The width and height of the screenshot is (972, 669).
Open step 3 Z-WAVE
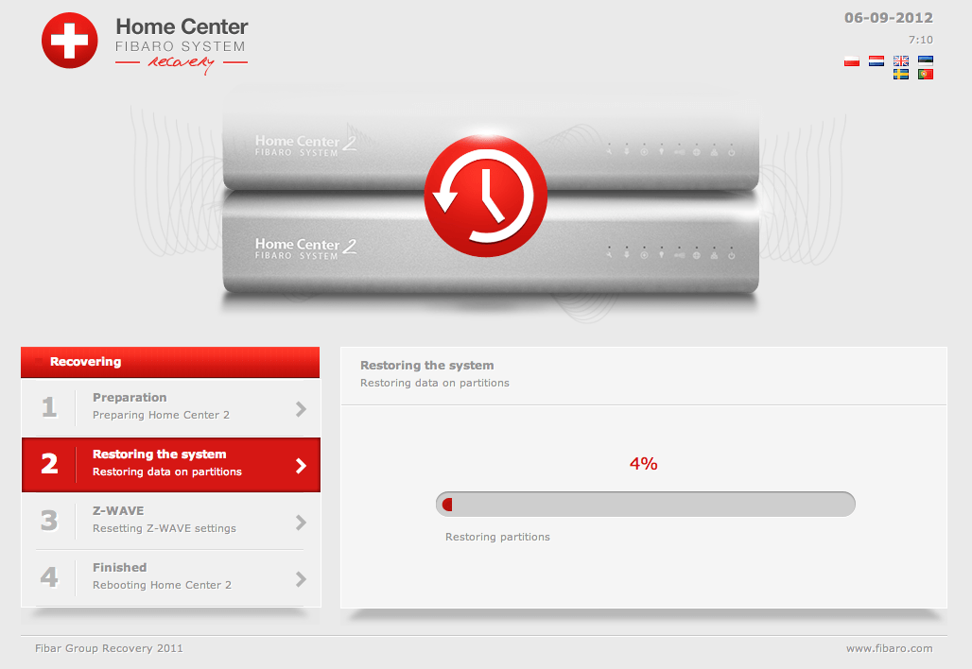(171, 521)
